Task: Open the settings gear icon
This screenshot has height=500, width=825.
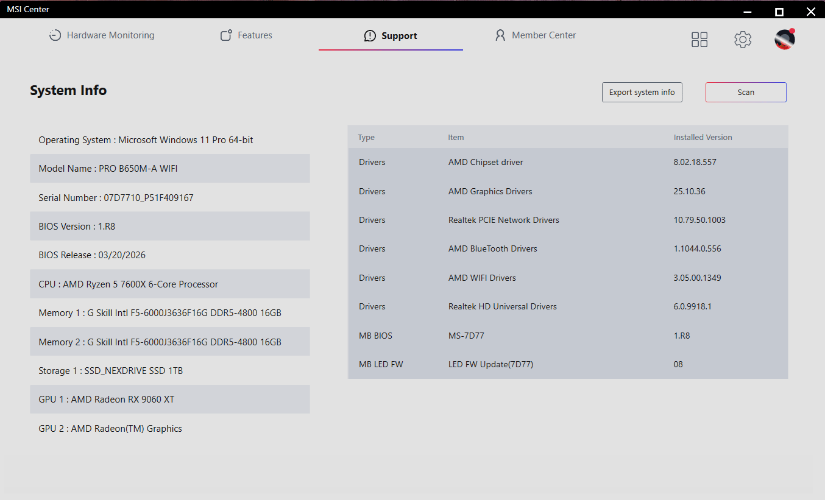Action: tap(743, 40)
